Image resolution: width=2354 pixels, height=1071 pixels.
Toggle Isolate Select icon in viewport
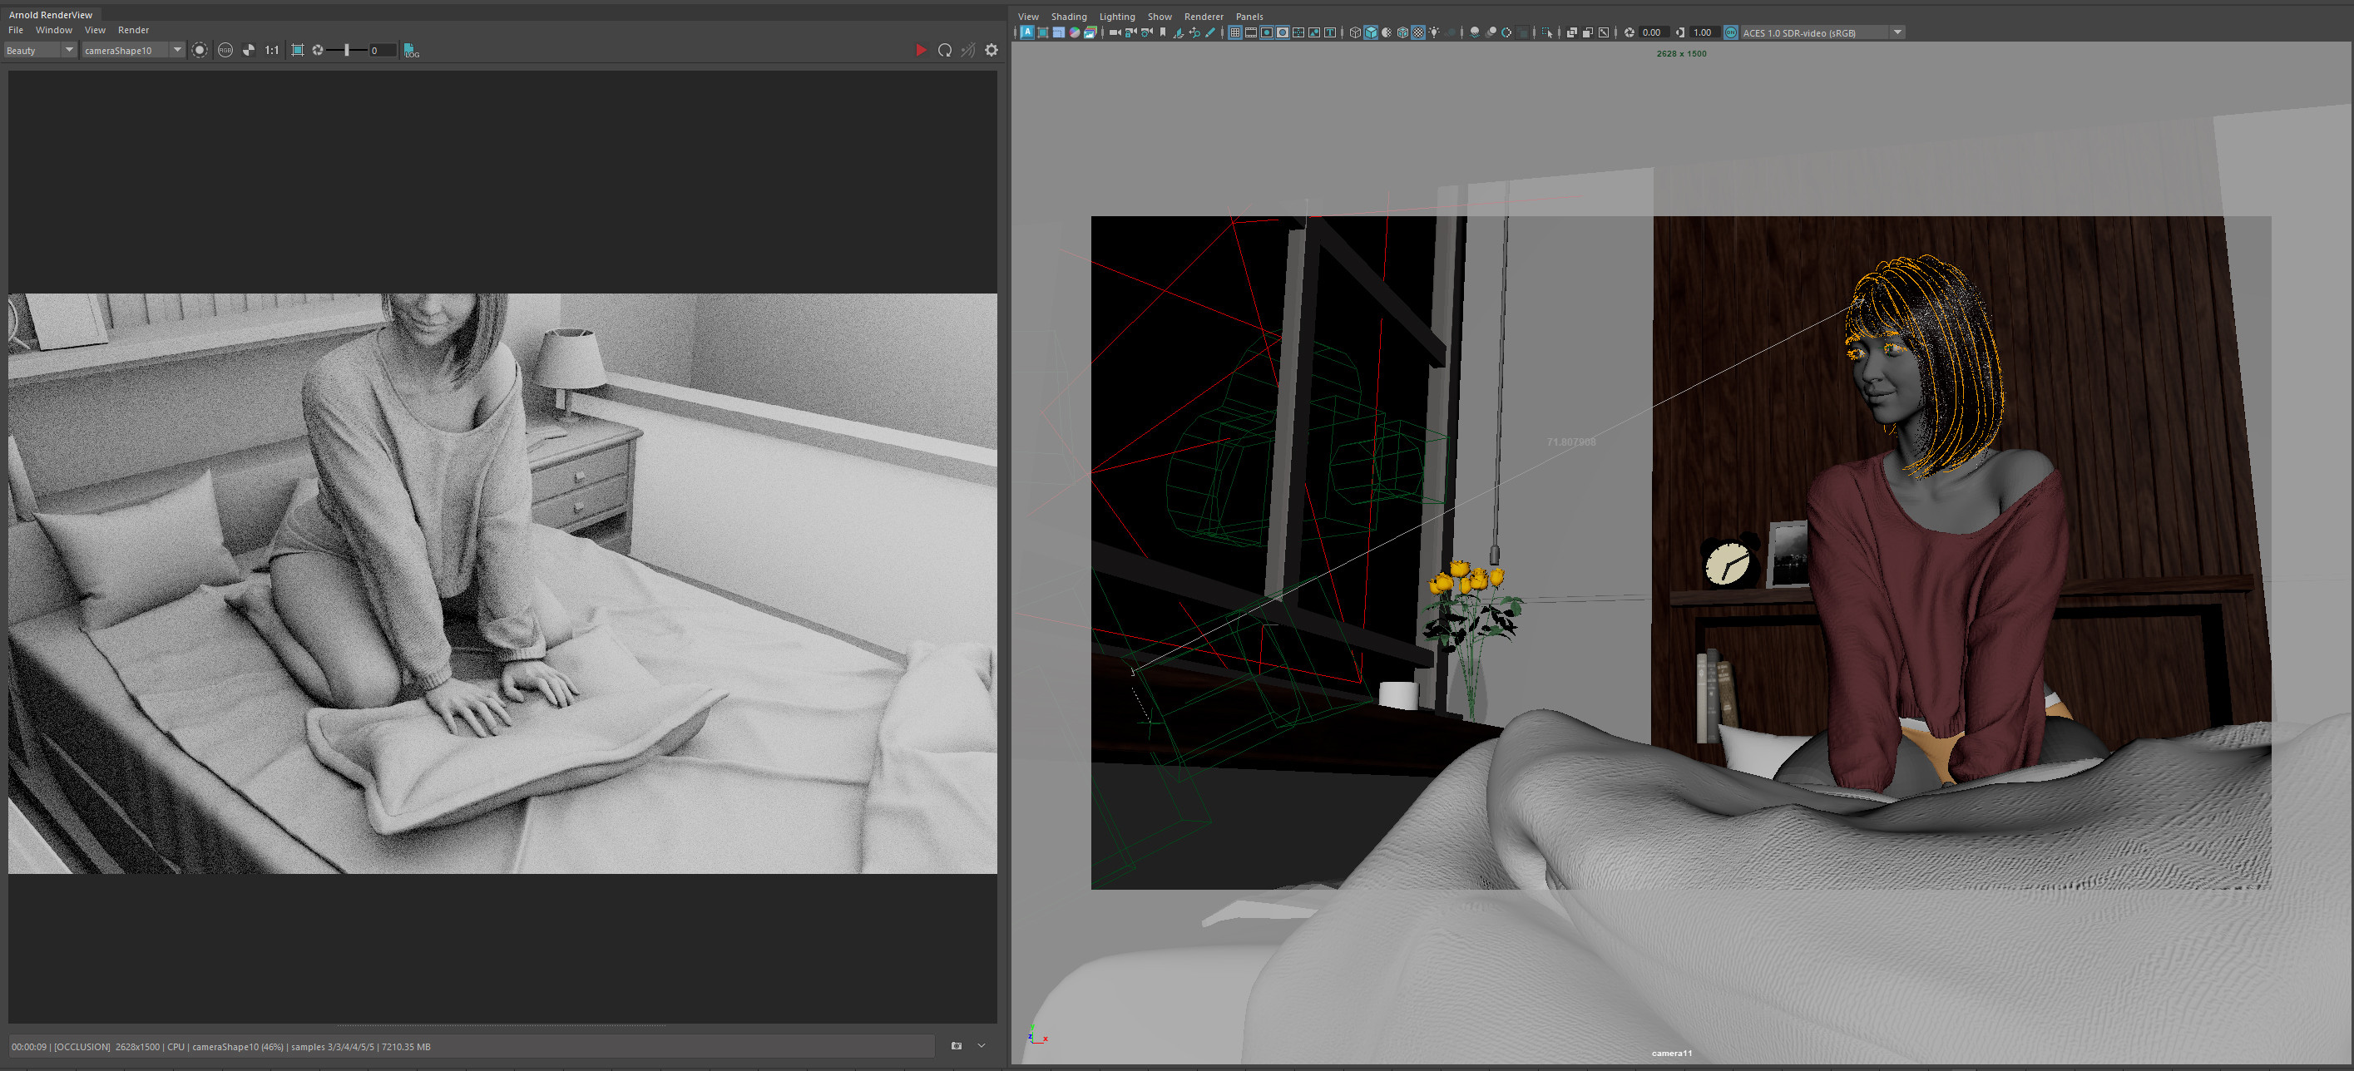coord(1547,33)
